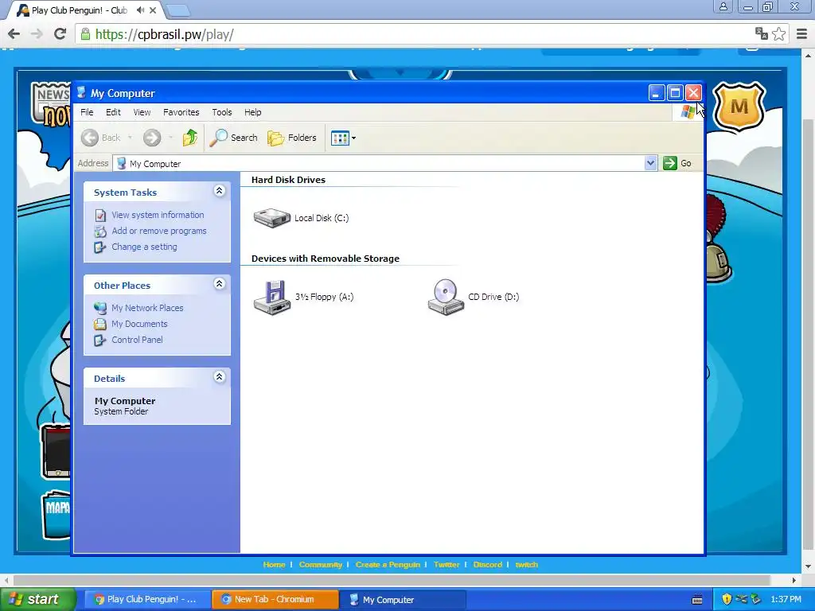
Task: Toggle the Folders pane button
Action: click(292, 138)
